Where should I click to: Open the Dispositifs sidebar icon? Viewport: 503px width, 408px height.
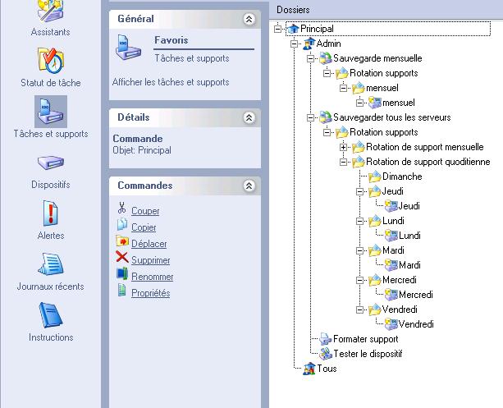point(50,163)
